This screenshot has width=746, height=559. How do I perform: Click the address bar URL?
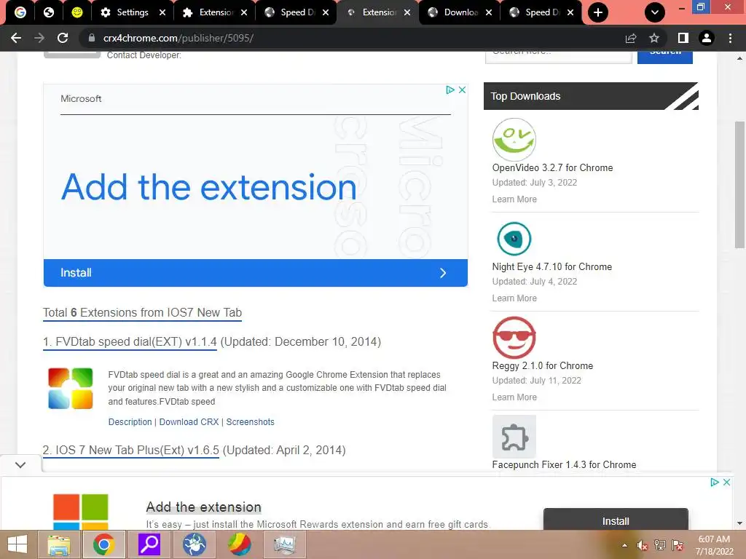click(178, 38)
